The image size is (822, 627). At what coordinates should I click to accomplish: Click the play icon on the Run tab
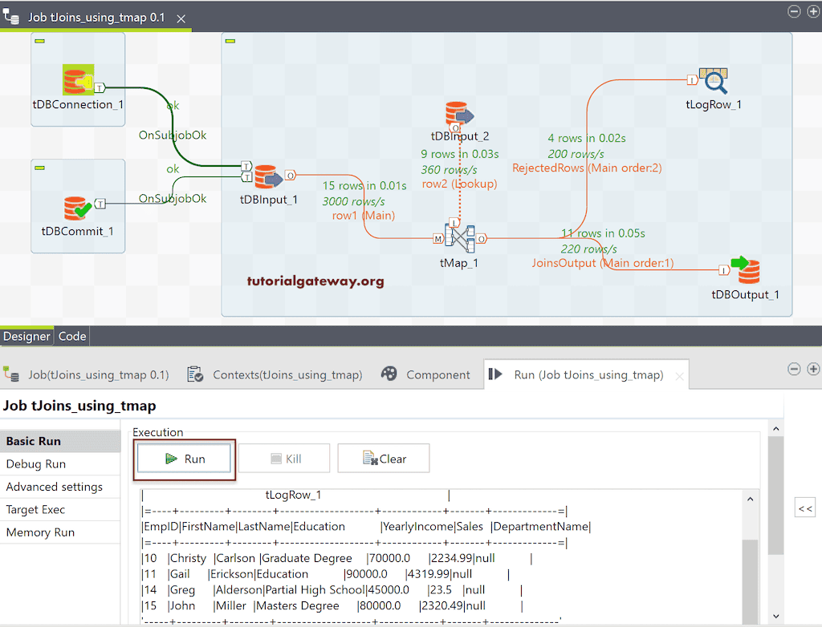coord(495,374)
